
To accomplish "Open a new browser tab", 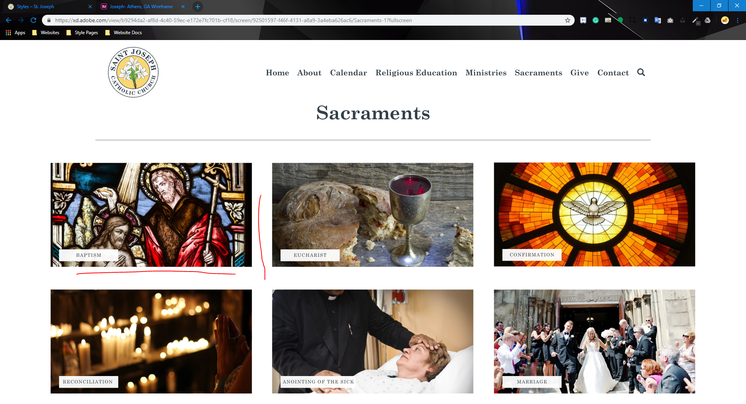I will click(x=197, y=7).
